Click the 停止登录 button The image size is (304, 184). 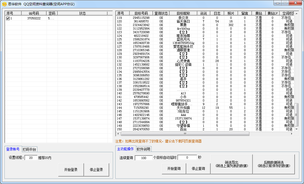point(96,170)
